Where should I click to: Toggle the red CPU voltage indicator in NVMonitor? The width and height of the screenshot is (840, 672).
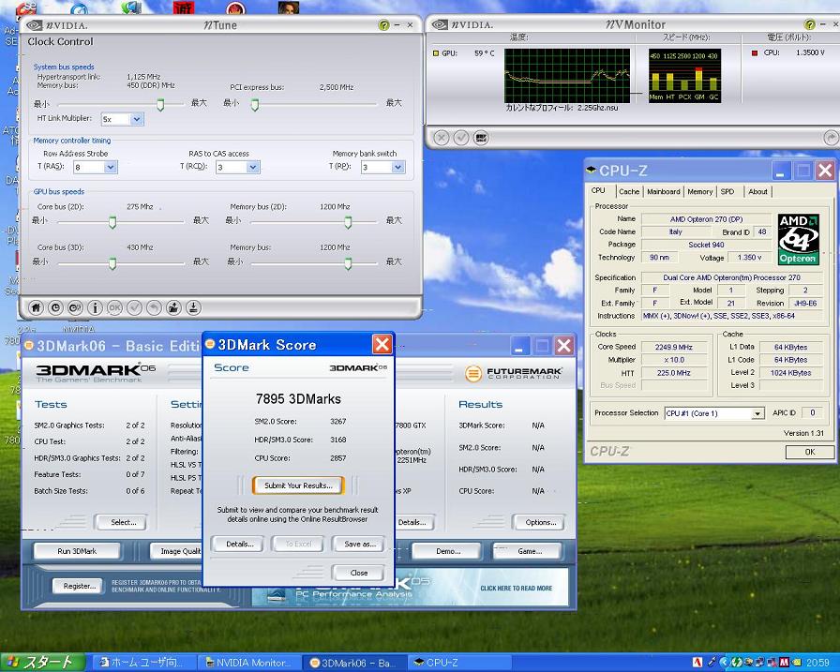755,53
